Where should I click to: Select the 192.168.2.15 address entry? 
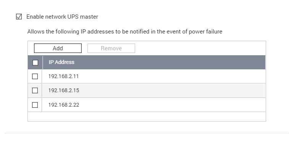64,91
